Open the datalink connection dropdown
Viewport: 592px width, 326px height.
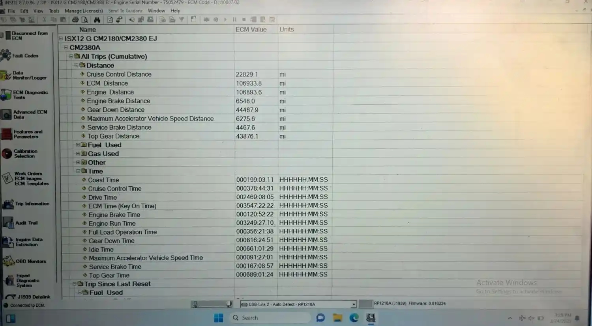click(x=354, y=304)
